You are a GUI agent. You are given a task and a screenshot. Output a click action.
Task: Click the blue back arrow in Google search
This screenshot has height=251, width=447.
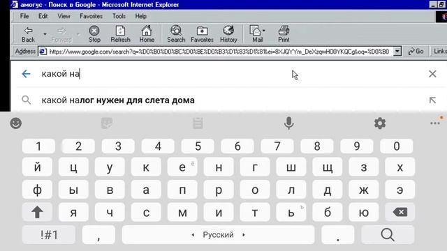(x=26, y=74)
